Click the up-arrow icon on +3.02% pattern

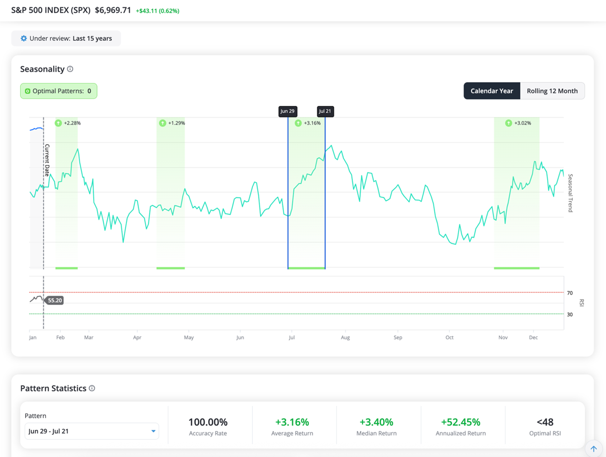point(509,123)
